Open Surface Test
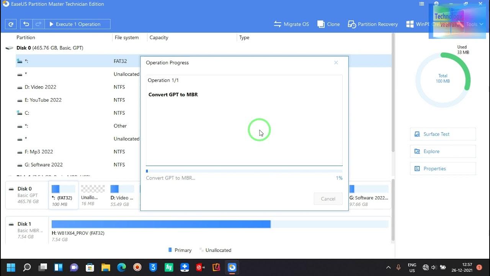 coord(443,134)
